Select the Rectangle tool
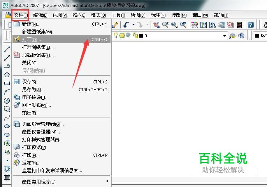Viewport: 267px width, 187px height. pos(7,83)
